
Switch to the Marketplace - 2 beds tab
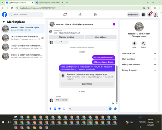point(50,3)
